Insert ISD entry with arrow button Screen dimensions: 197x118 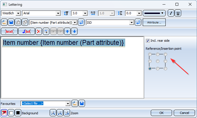pos(138,23)
